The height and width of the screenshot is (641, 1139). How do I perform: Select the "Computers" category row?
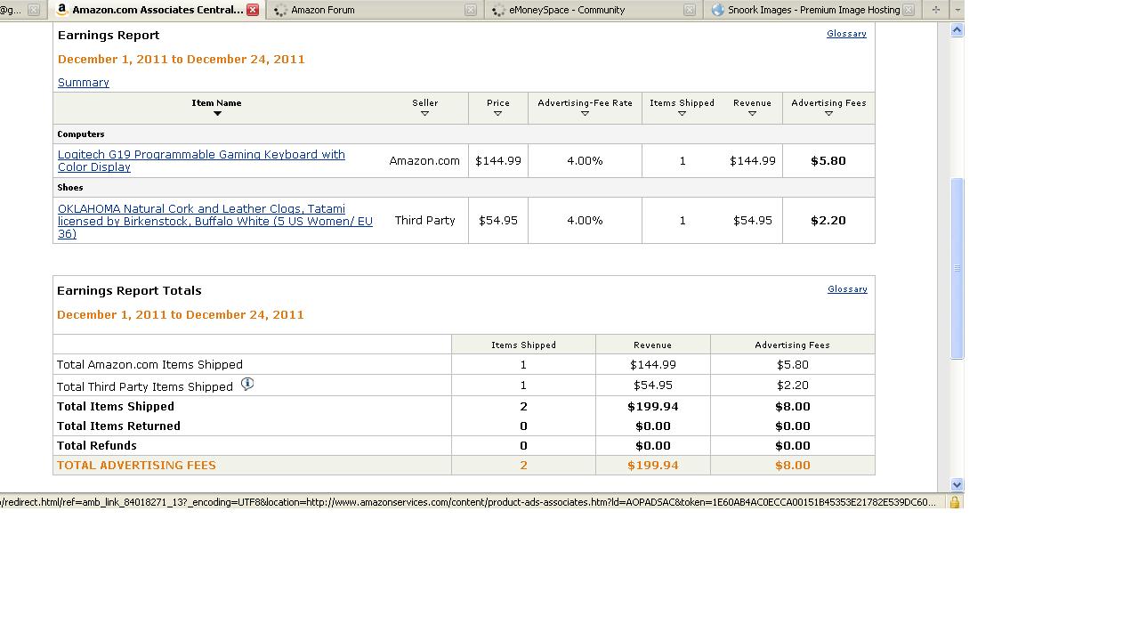click(464, 134)
